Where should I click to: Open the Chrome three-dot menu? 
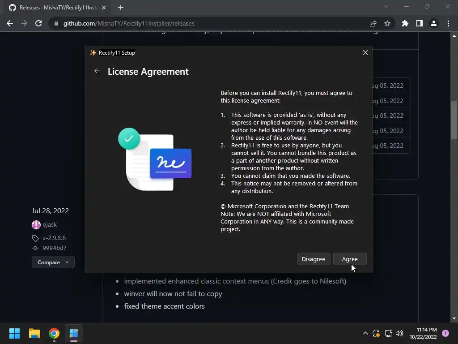(x=448, y=23)
